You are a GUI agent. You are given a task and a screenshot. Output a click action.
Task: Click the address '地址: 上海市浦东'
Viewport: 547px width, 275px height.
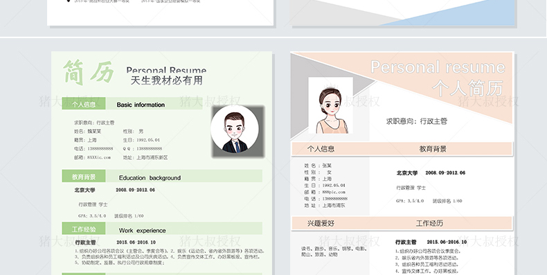(x=325, y=206)
